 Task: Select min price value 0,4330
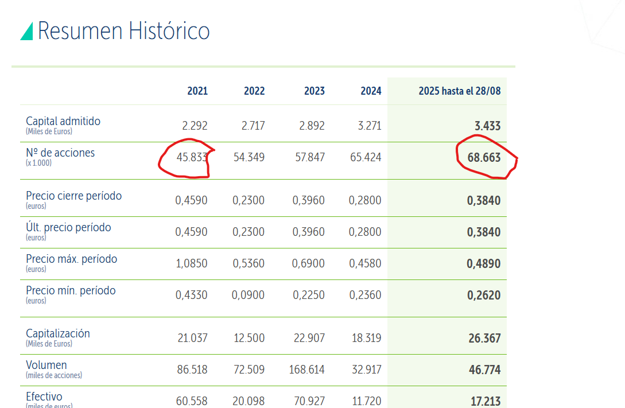click(191, 294)
